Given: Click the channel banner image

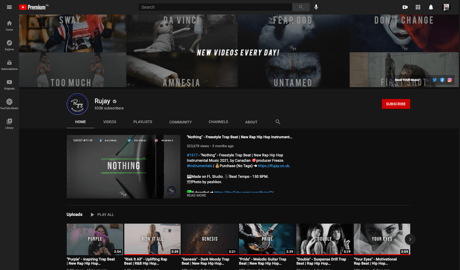Looking at the screenshot, I should pyautogui.click(x=239, y=51).
